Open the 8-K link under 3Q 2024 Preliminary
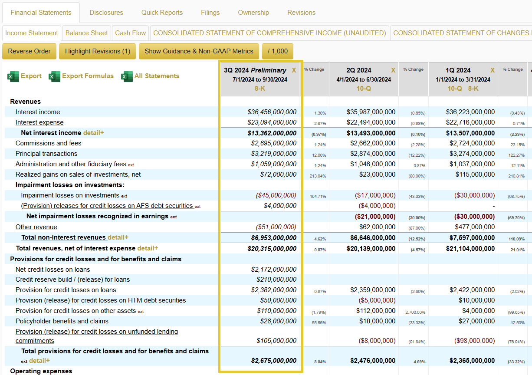This screenshot has width=532, height=375. click(259, 89)
